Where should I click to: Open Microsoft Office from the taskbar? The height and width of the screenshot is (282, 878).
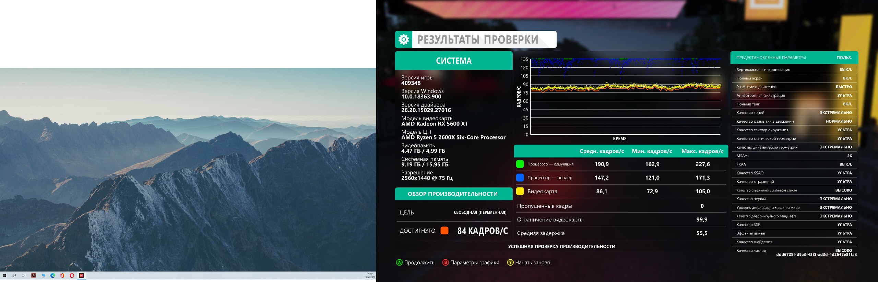[62, 275]
